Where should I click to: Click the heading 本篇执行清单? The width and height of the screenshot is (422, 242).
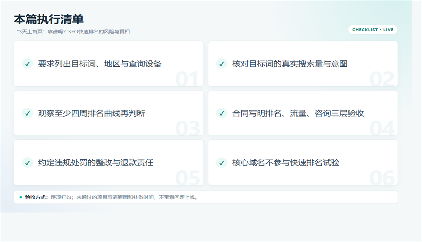pos(49,19)
